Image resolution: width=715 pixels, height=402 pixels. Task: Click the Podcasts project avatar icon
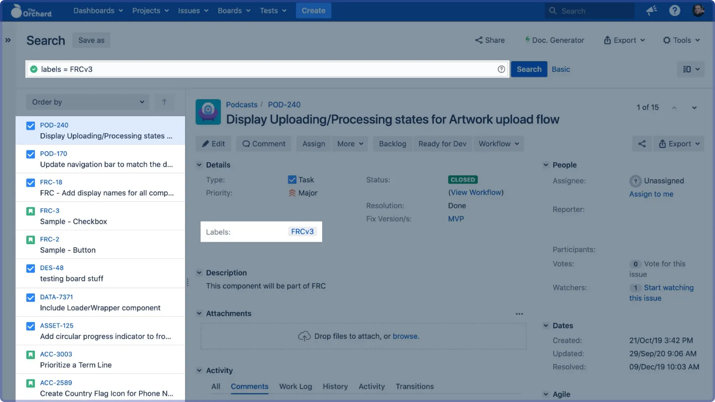pos(208,112)
